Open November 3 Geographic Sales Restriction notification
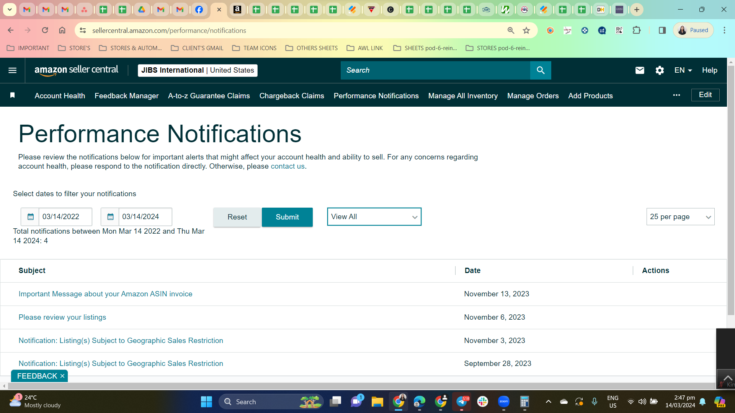This screenshot has height=413, width=735. tap(121, 341)
